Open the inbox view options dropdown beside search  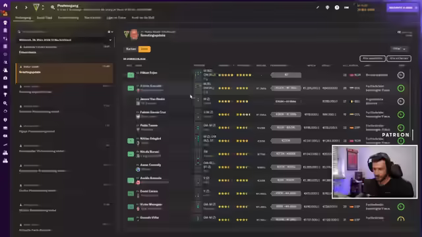[x=110, y=32]
